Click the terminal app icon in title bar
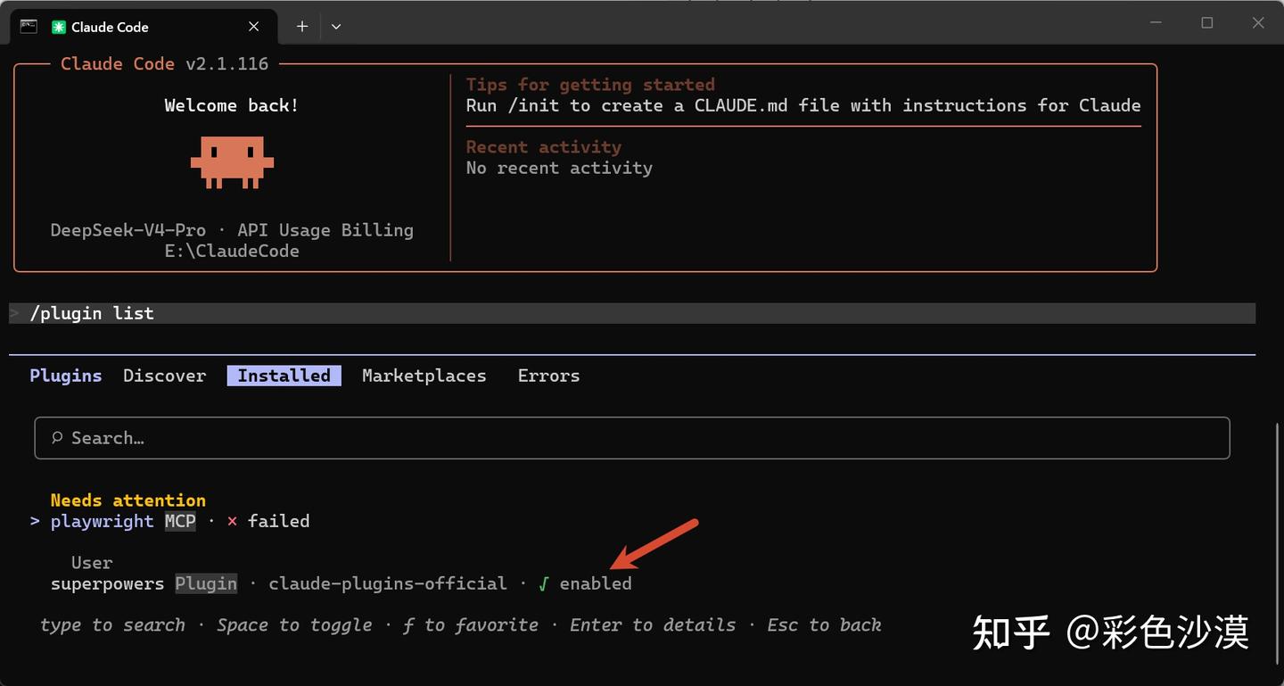The height and width of the screenshot is (686, 1284). [29, 26]
